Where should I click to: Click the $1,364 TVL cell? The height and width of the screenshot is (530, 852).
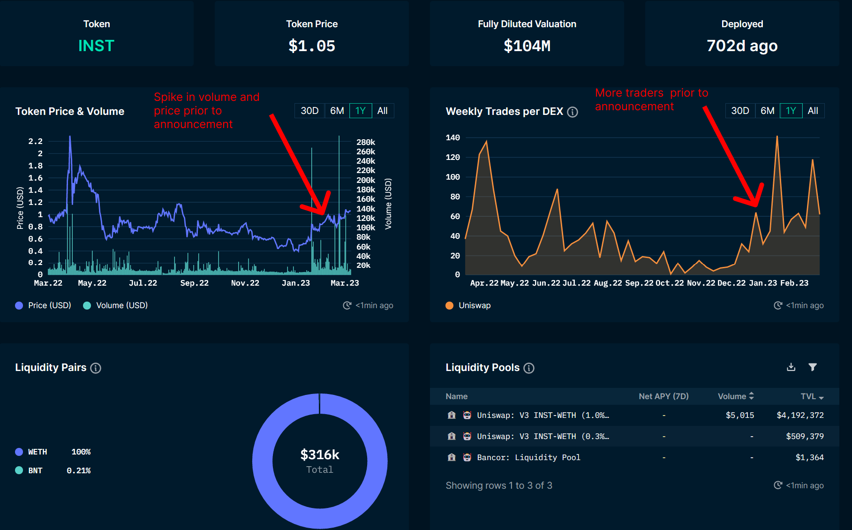click(809, 457)
